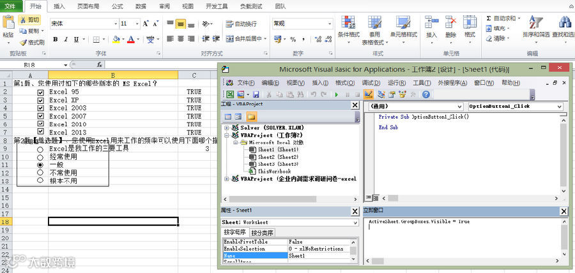The image size is (575, 273).
Task: Toggle bold formatting
Action: click(x=56, y=39)
